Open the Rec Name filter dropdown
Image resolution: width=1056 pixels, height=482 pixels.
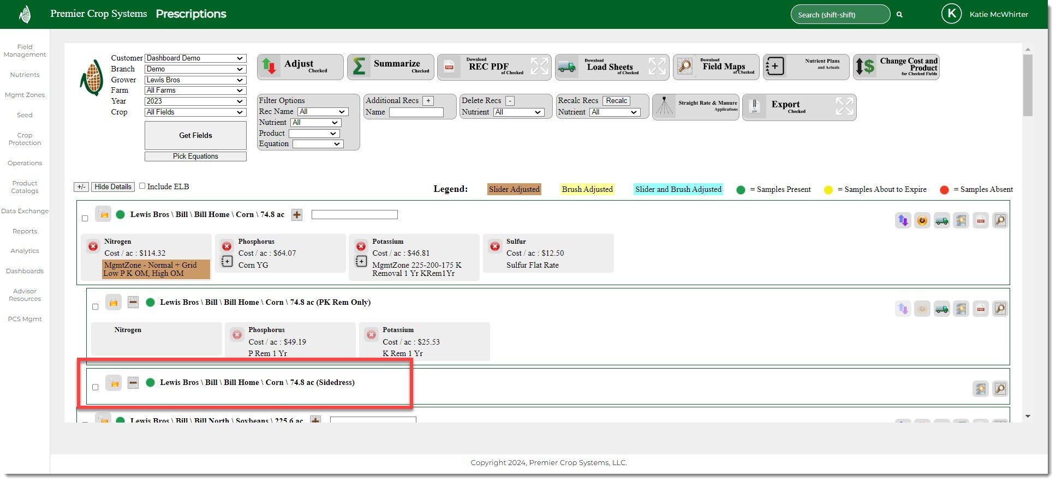(x=323, y=112)
